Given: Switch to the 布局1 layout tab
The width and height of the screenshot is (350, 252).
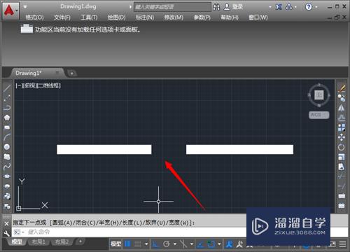Looking at the screenshot, I should tap(38, 242).
